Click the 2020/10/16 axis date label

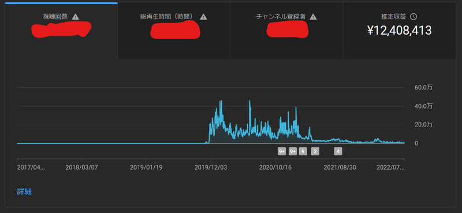point(275,167)
